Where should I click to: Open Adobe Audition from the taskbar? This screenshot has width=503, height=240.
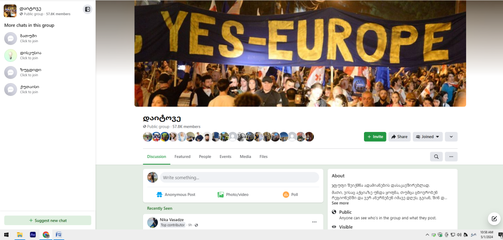[x=33, y=235]
